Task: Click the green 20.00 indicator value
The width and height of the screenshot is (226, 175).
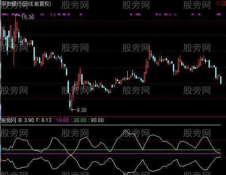Action: pos(80,120)
